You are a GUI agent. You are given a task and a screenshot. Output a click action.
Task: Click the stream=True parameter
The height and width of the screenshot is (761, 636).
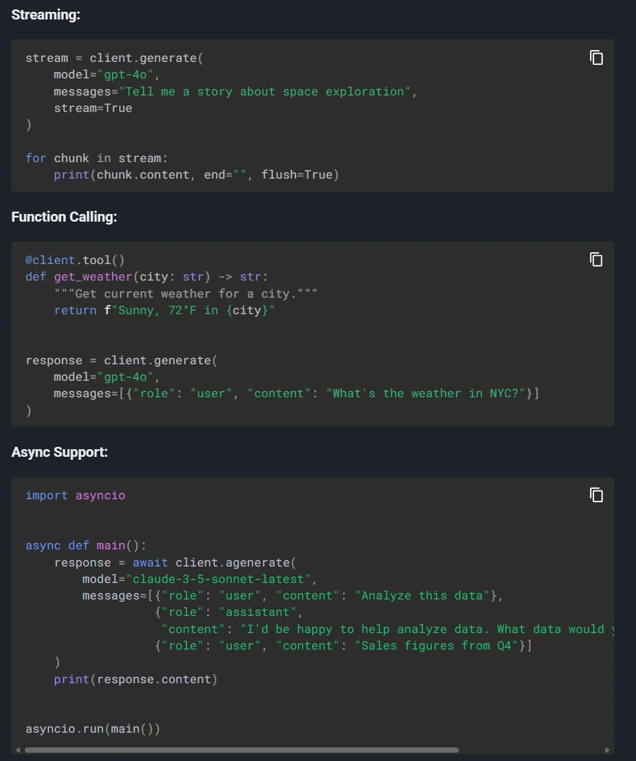click(93, 108)
